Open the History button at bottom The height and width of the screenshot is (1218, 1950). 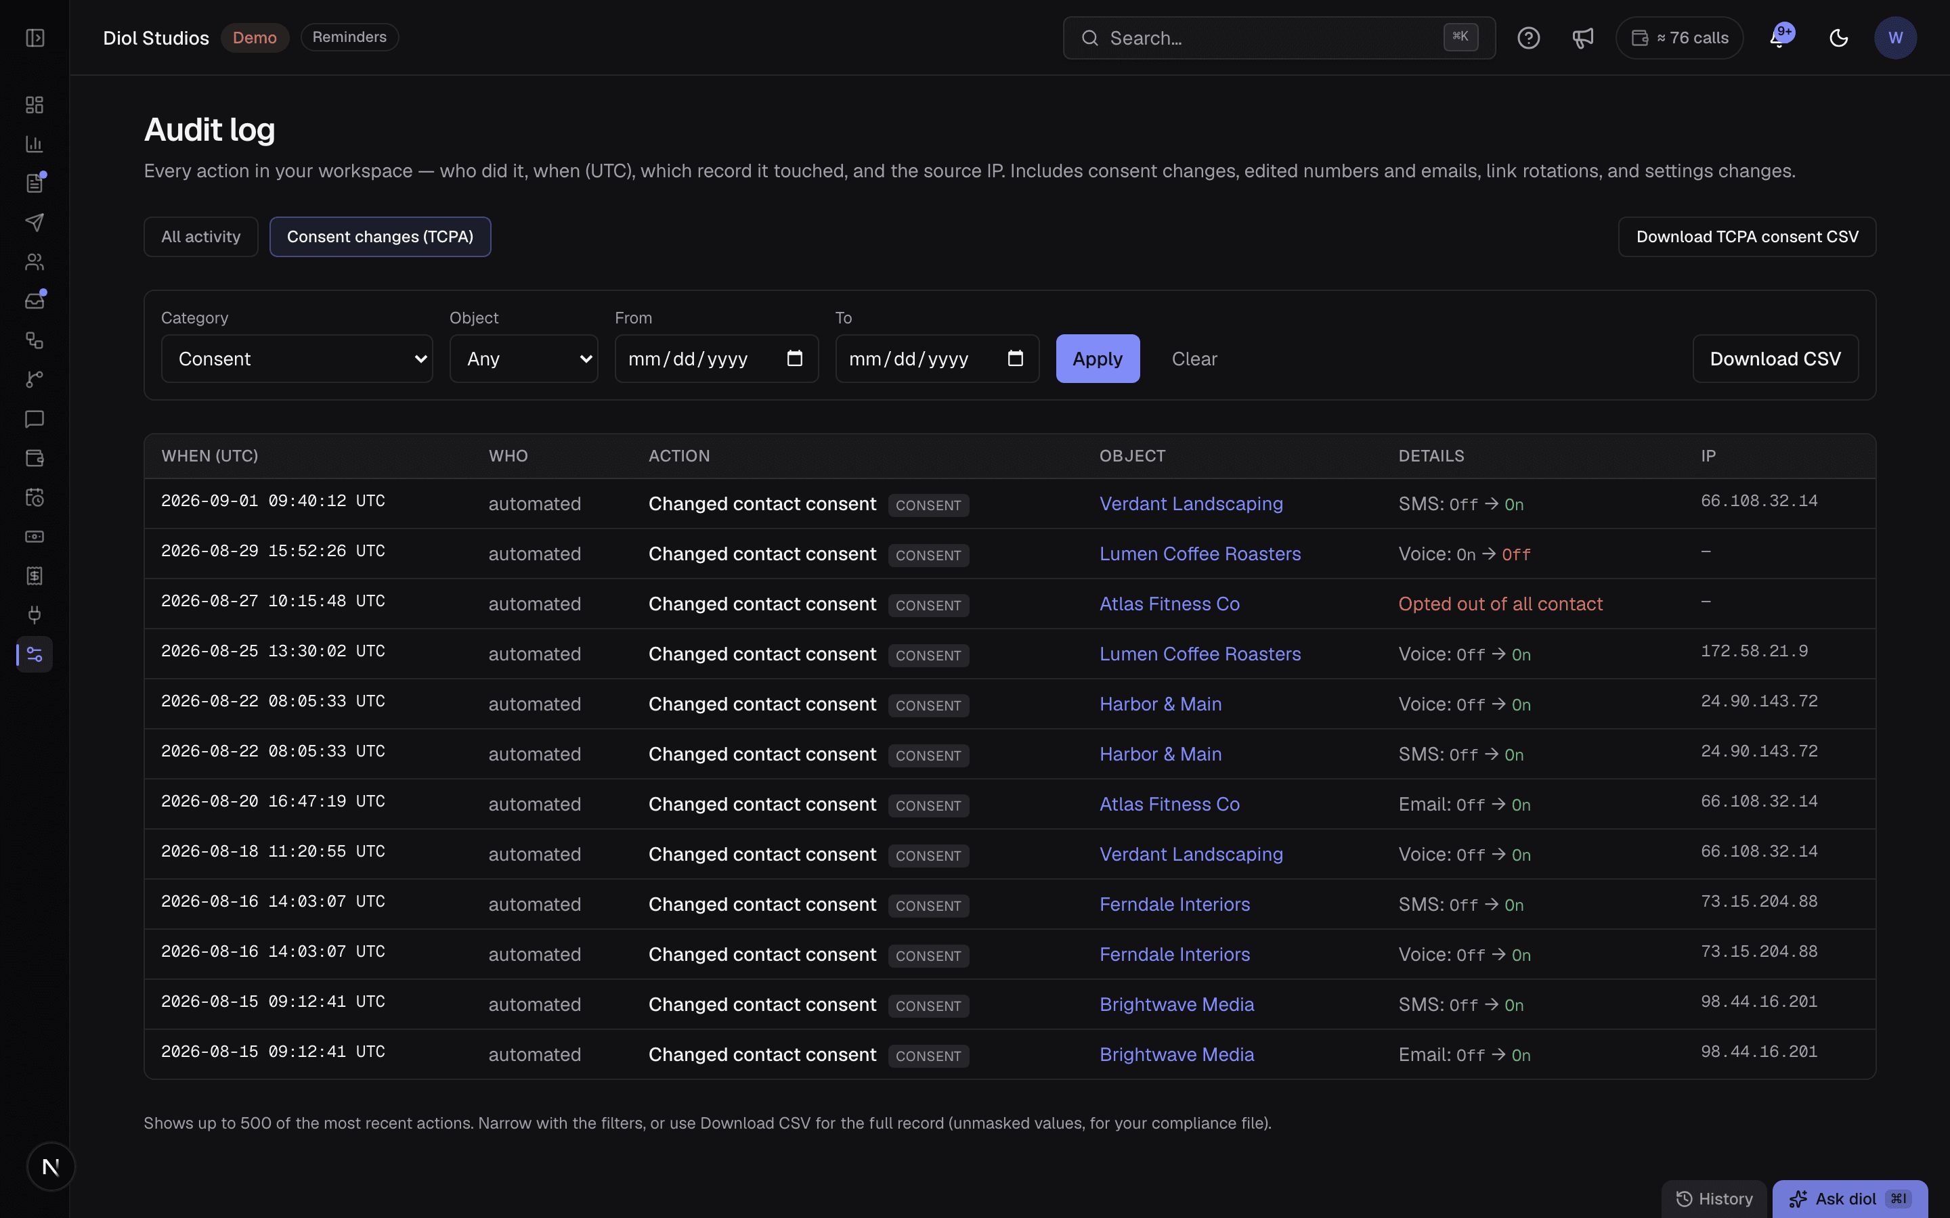[1714, 1198]
